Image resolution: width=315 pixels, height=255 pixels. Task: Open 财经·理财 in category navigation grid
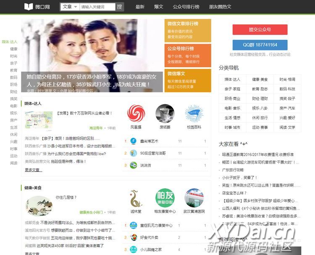260,99
